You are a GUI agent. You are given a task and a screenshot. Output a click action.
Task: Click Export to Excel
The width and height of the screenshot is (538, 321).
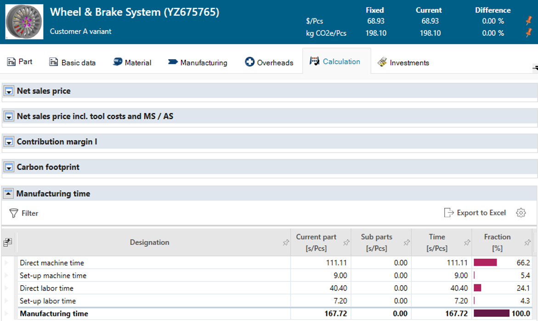[481, 213]
